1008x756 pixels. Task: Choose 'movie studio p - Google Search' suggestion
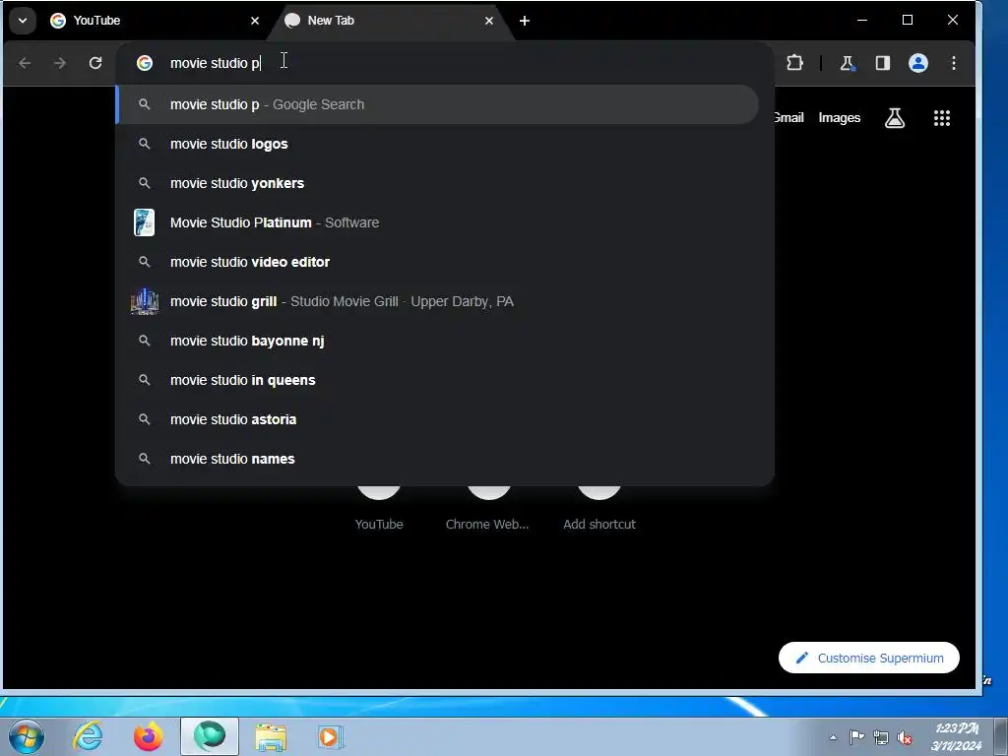(x=437, y=104)
